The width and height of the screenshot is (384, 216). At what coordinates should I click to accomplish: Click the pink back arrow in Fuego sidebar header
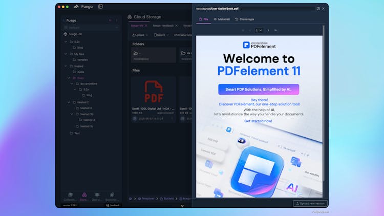(x=111, y=20)
